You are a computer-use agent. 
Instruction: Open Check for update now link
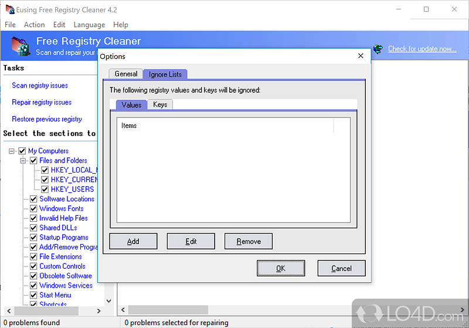[422, 49]
